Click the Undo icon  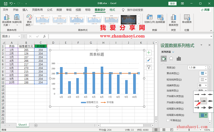click(11, 3)
